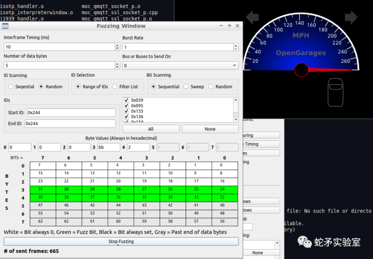This screenshot has width=373, height=259.
Task: Select the Filter List radio option
Action: click(115, 87)
